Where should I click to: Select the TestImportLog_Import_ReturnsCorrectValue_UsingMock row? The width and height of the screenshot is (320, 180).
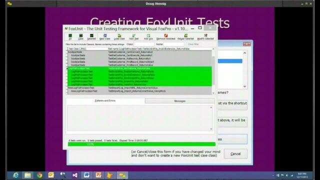[139, 91]
